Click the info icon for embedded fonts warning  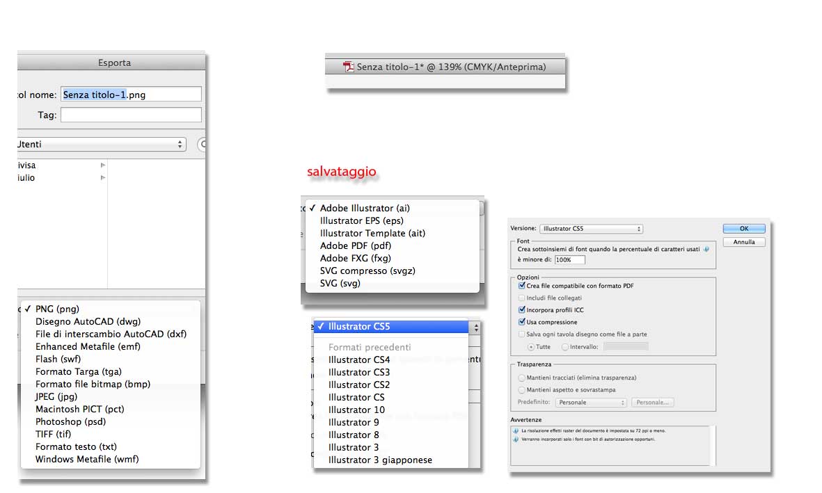tap(516, 439)
